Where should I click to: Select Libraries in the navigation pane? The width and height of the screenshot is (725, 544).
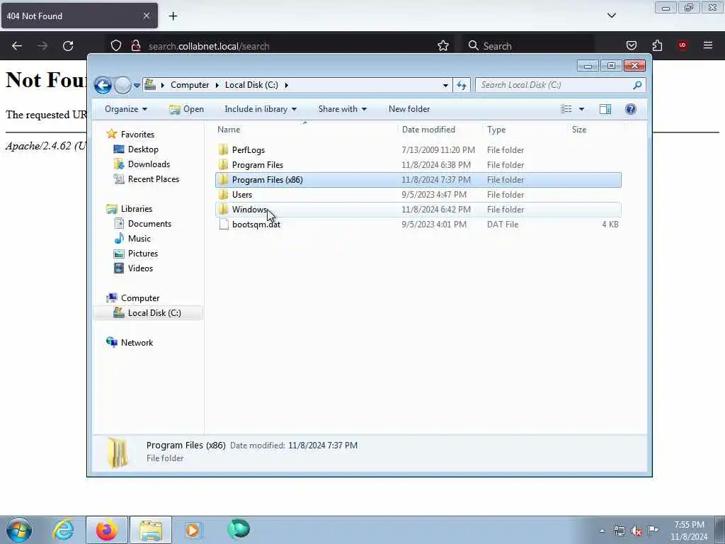[137, 209]
